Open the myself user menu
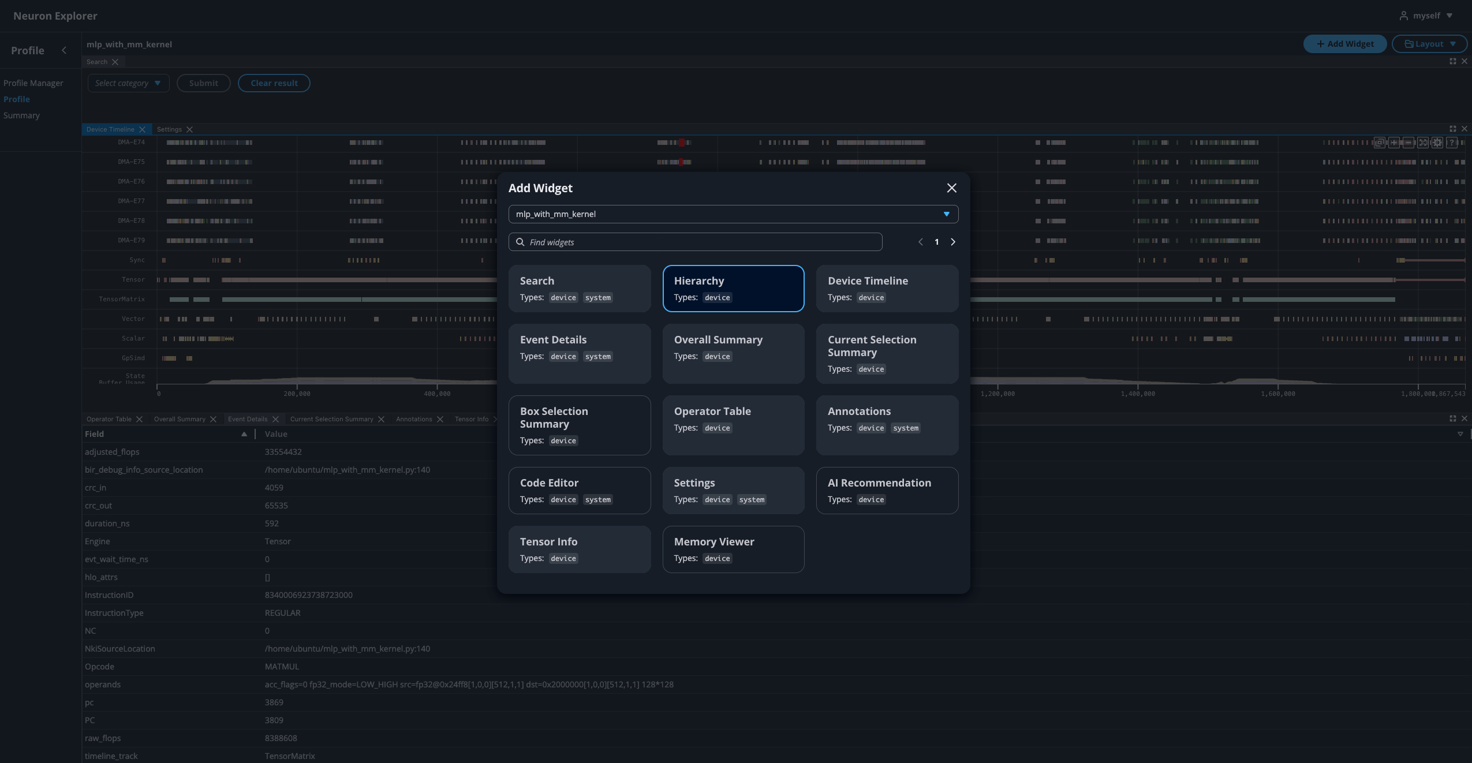This screenshot has height=763, width=1472. [x=1426, y=16]
